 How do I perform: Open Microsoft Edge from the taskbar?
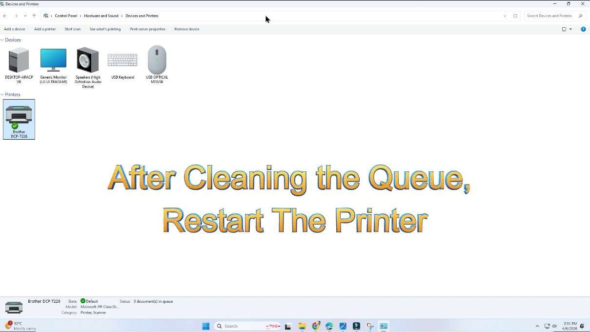(x=329, y=326)
